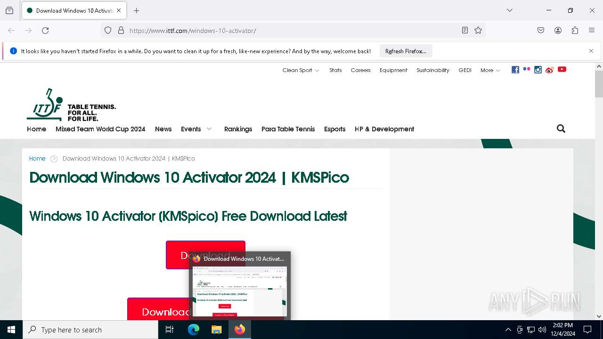View site security padlock info
This screenshot has height=339, width=603.
click(x=121, y=31)
